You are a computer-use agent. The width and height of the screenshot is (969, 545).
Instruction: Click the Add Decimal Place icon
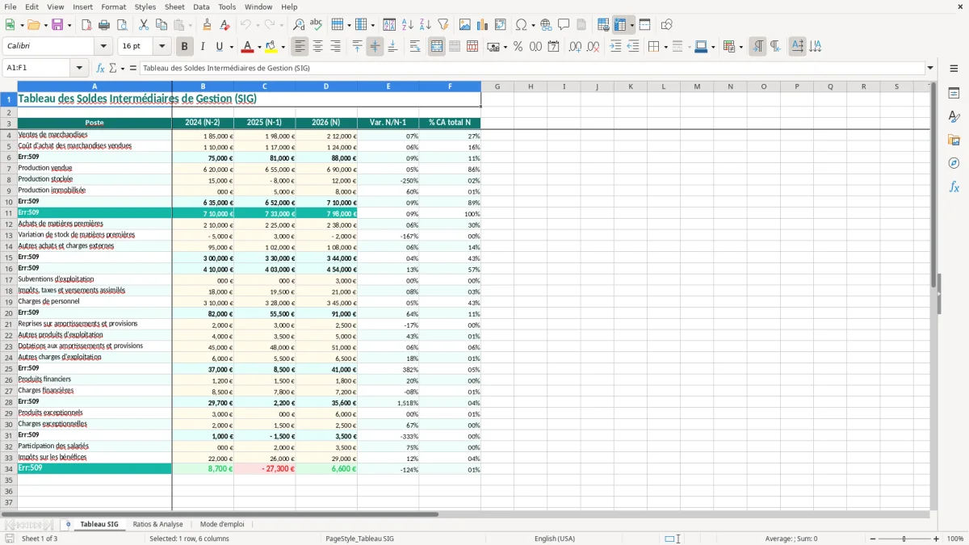pos(575,47)
